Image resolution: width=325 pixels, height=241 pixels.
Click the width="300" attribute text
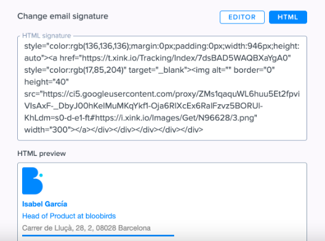click(x=47, y=130)
